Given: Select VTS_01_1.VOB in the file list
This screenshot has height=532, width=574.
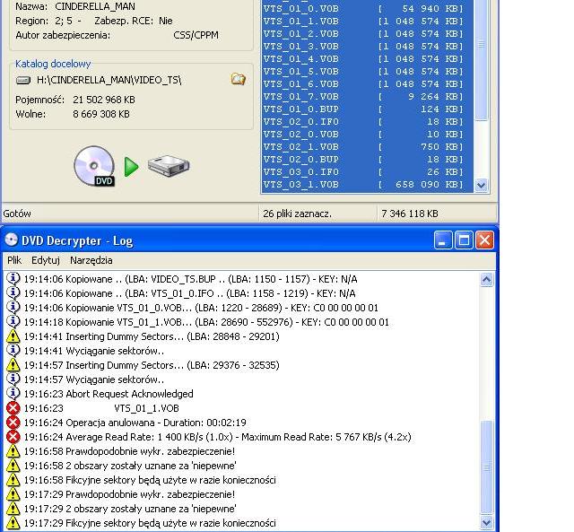Looking at the screenshot, I should coord(367,22).
